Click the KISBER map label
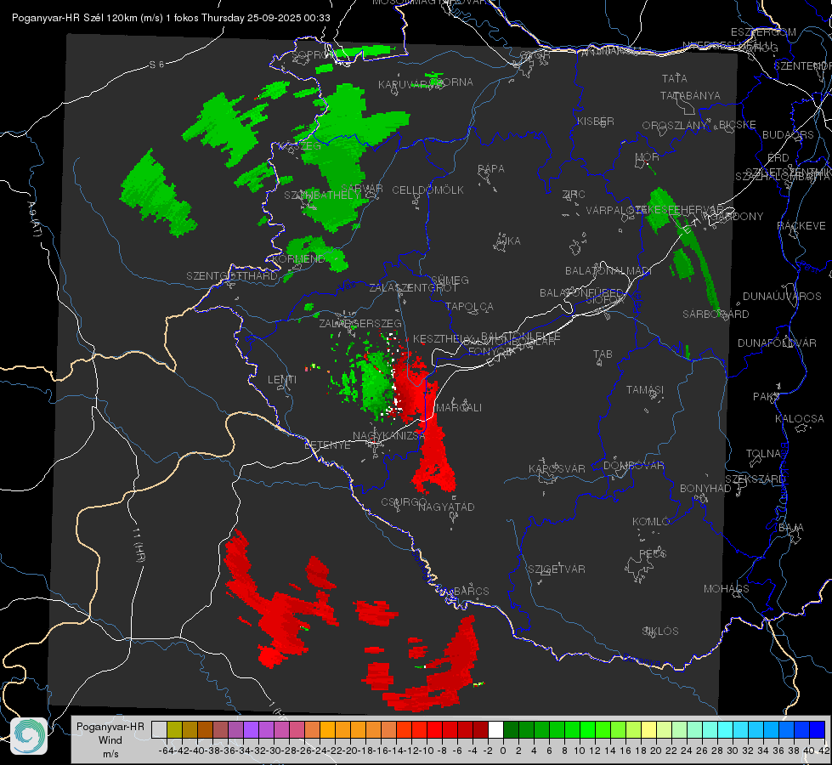The image size is (832, 765). (596, 121)
